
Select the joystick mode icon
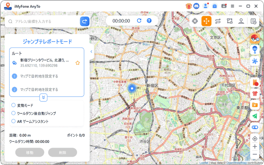point(241,21)
